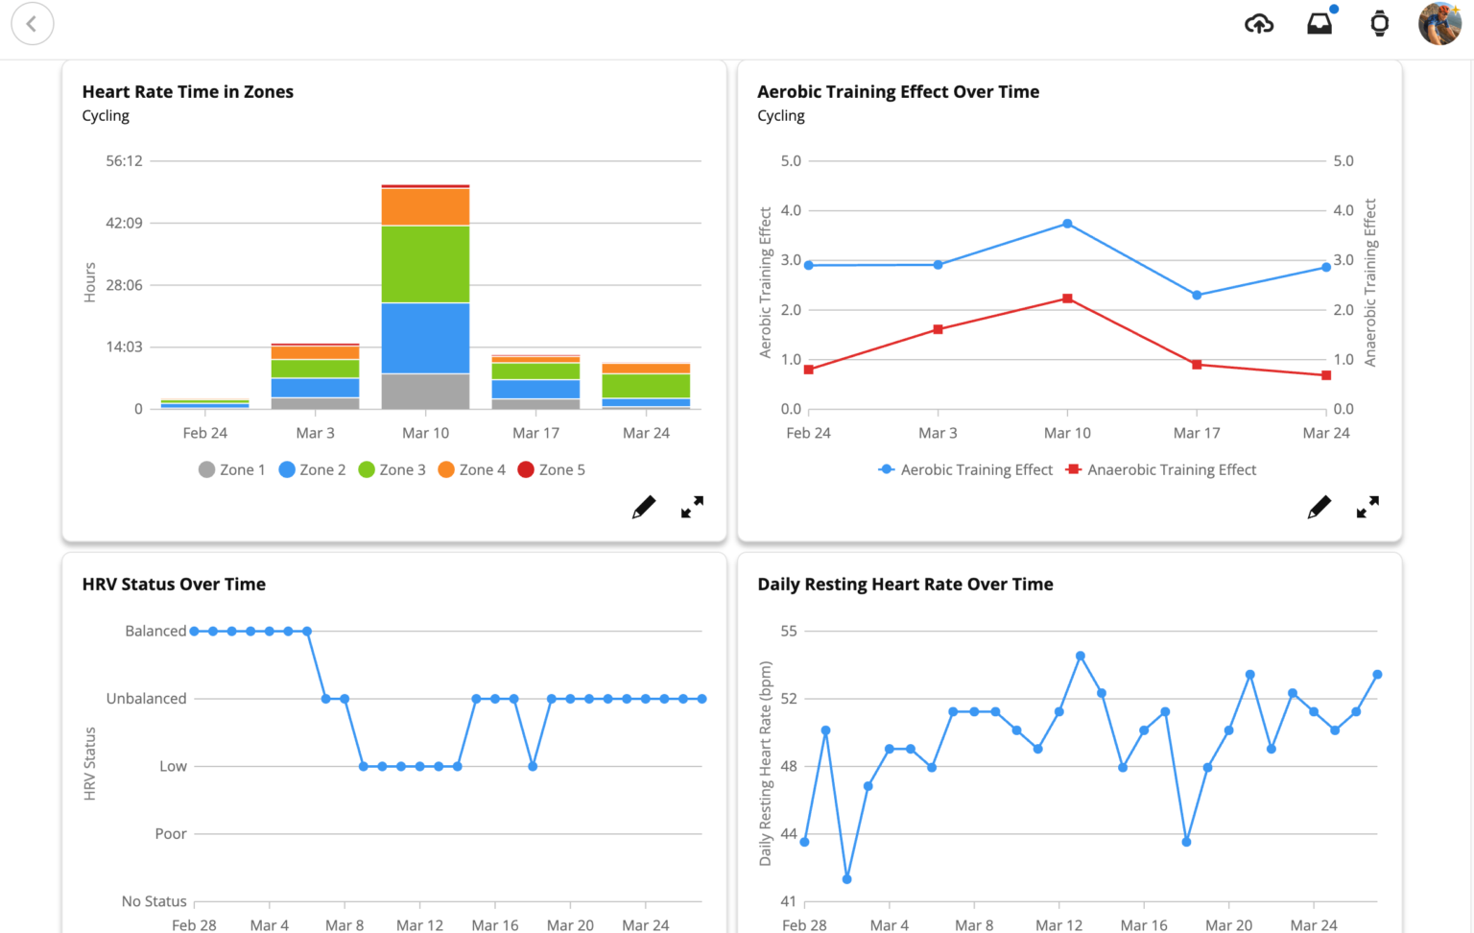
Task: Click Heart Rate Time in Zones title
Action: [188, 91]
